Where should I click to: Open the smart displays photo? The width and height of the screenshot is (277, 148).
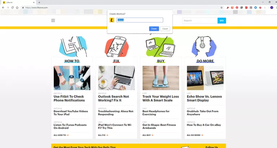[x=205, y=78]
